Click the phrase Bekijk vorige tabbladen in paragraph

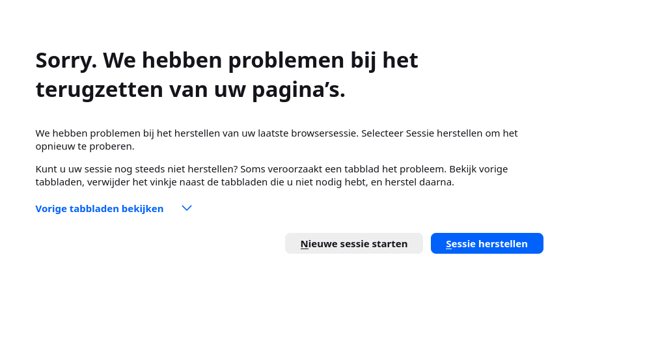coord(478,169)
